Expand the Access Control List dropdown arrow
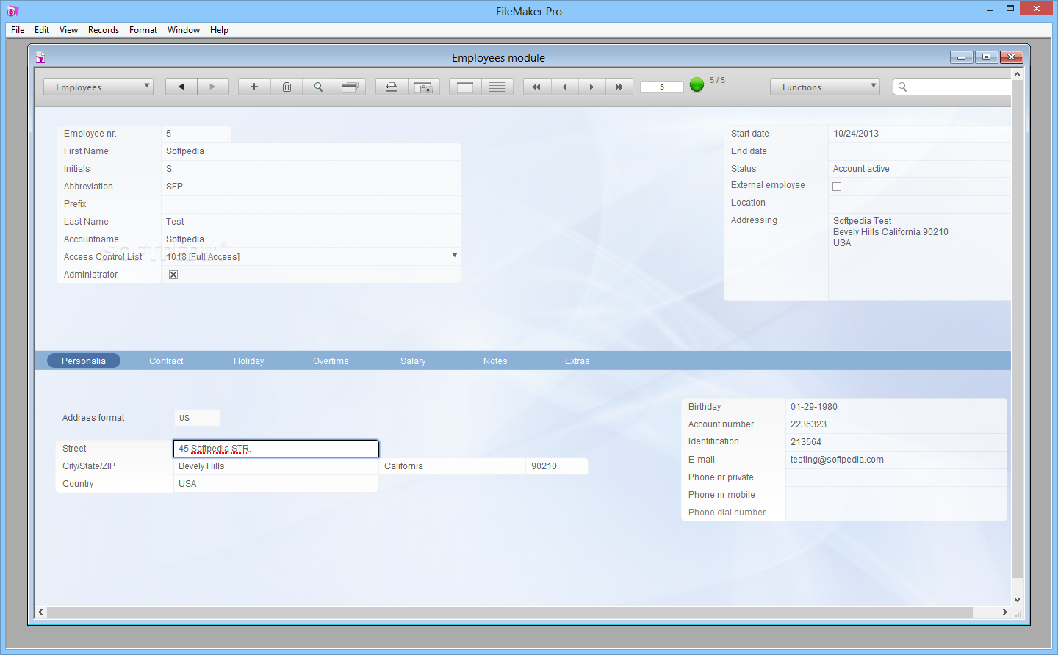Image resolution: width=1058 pixels, height=655 pixels. click(x=455, y=256)
